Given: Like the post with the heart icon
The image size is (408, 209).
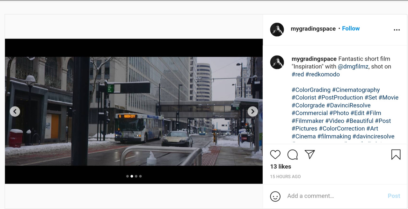Looking at the screenshot, I should (x=275, y=155).
